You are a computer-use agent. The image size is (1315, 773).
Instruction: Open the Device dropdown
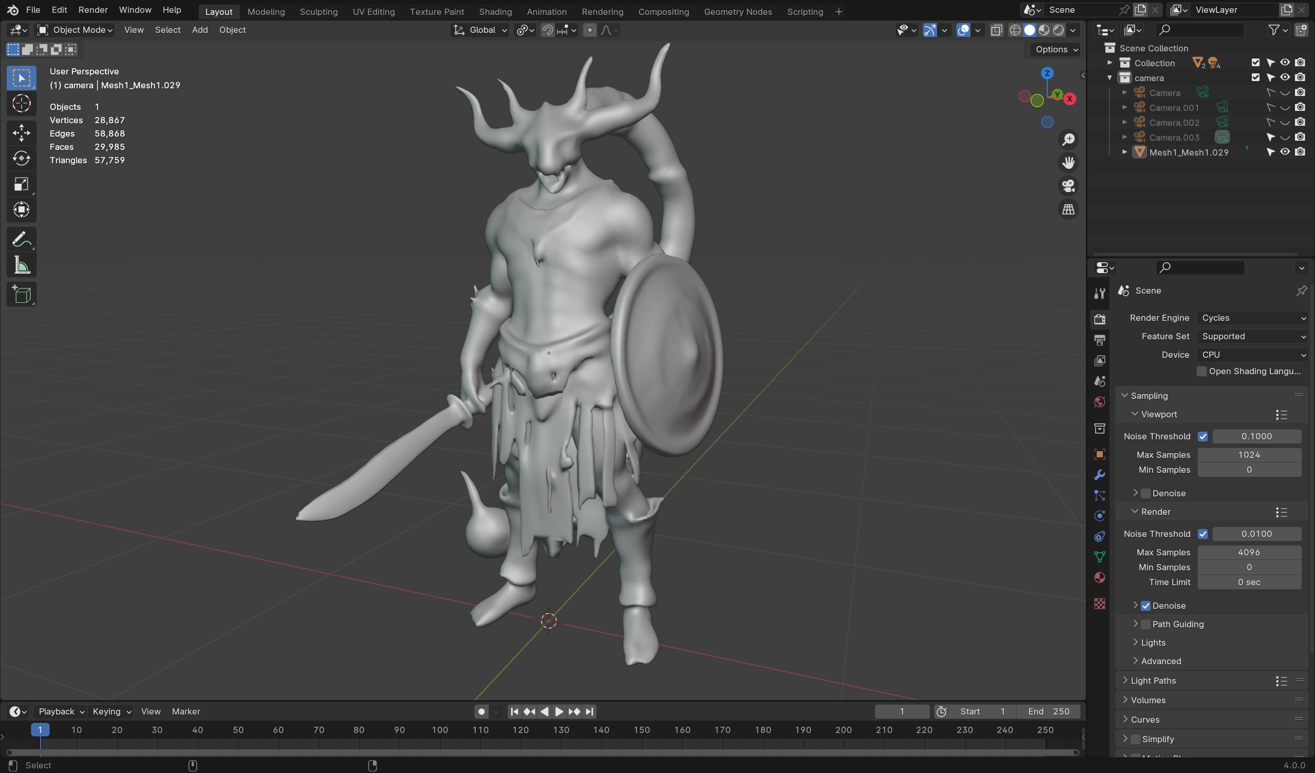click(x=1252, y=355)
